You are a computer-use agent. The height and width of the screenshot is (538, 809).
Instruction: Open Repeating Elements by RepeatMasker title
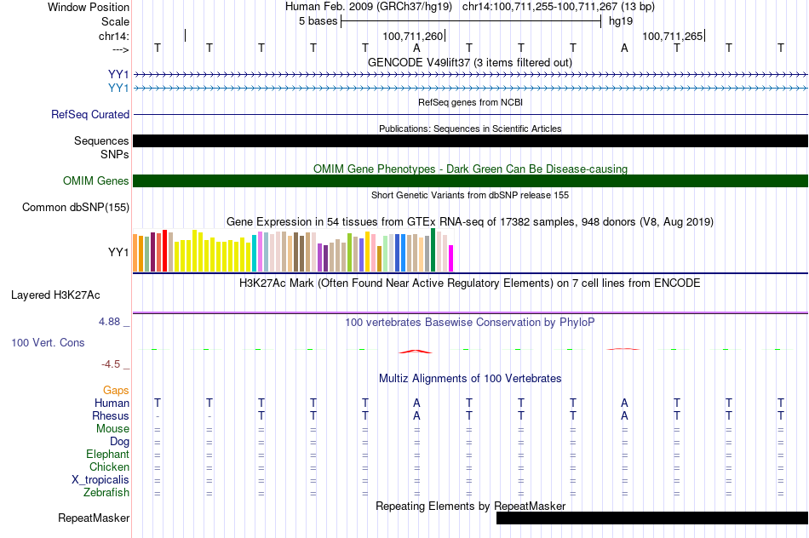(470, 506)
